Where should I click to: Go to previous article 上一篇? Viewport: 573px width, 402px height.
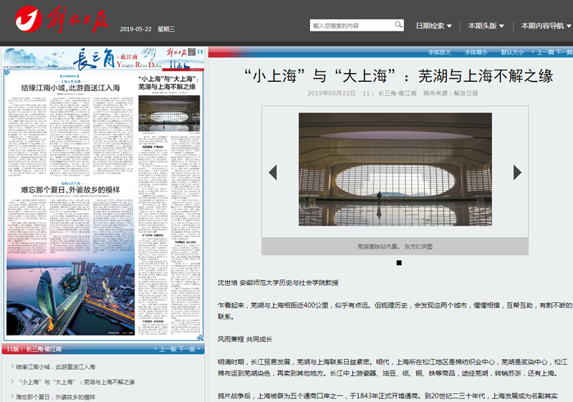(x=546, y=52)
